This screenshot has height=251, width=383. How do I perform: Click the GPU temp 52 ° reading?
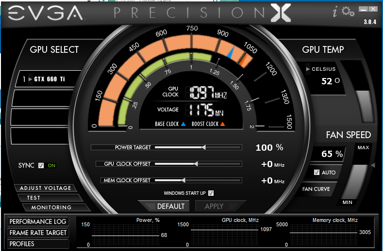(331, 81)
